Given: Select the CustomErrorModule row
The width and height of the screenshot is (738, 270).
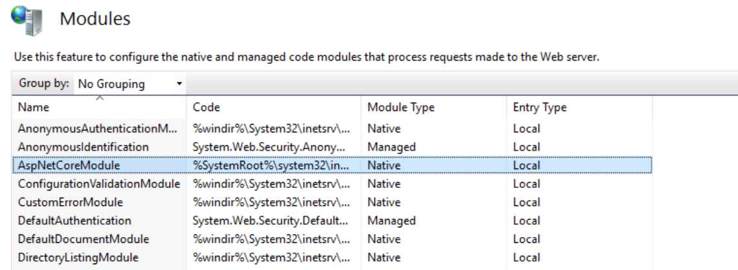Looking at the screenshot, I should coord(332,202).
